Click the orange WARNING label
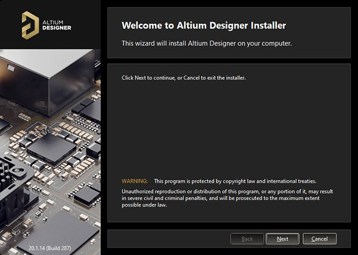Viewport: 358px width, 255px height. click(134, 181)
